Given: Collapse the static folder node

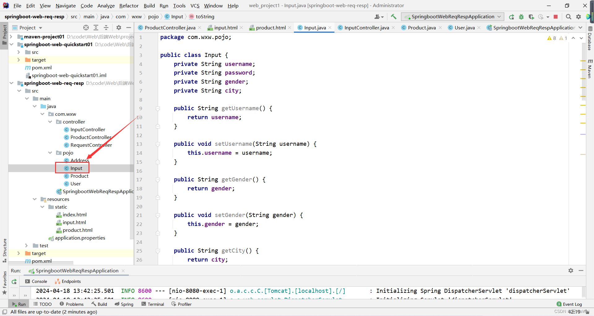Looking at the screenshot, I should click(42, 207).
